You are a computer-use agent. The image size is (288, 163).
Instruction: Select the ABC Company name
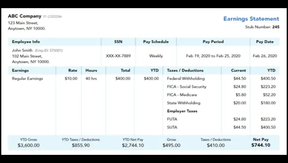[x=25, y=16]
